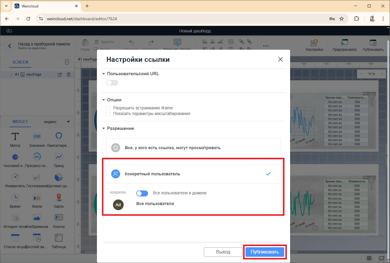Select the Тренд widget icon
This screenshot has height=263, width=390.
pos(59,157)
